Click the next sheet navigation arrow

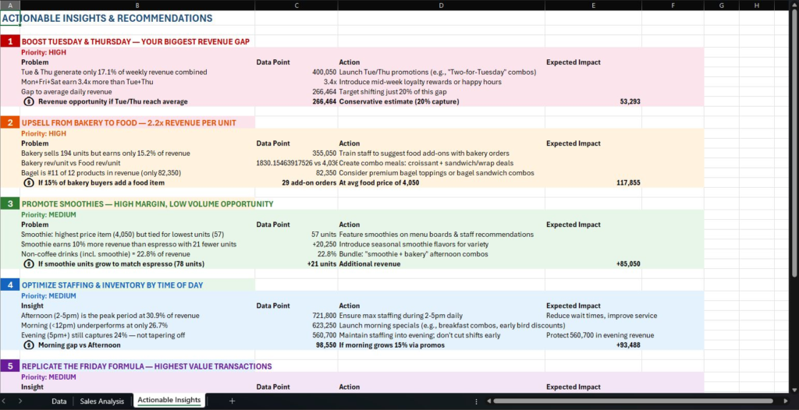[x=20, y=401]
